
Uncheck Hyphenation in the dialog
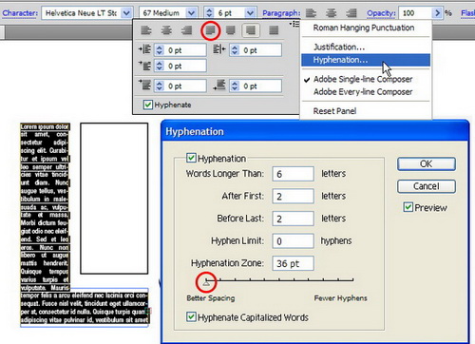pos(191,158)
